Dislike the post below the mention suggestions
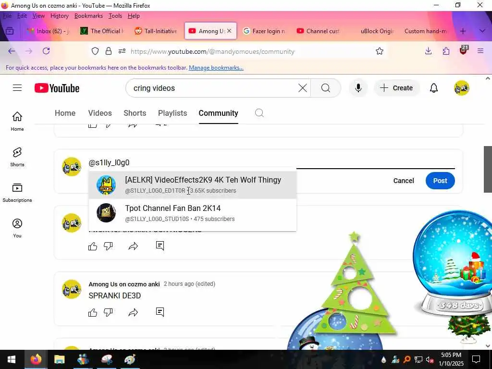Screen dimensions: 492x369 coord(108,246)
